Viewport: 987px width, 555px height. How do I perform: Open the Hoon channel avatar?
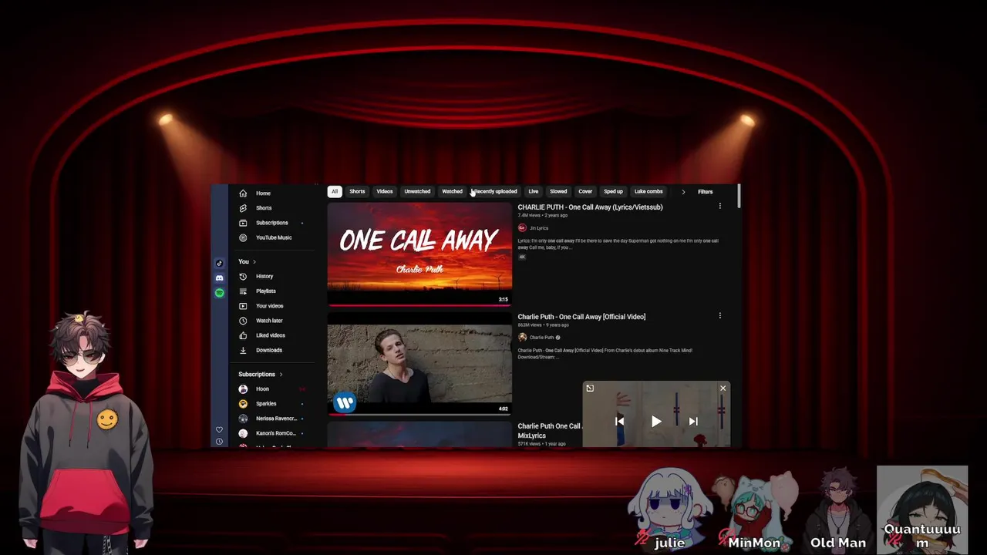click(x=243, y=389)
